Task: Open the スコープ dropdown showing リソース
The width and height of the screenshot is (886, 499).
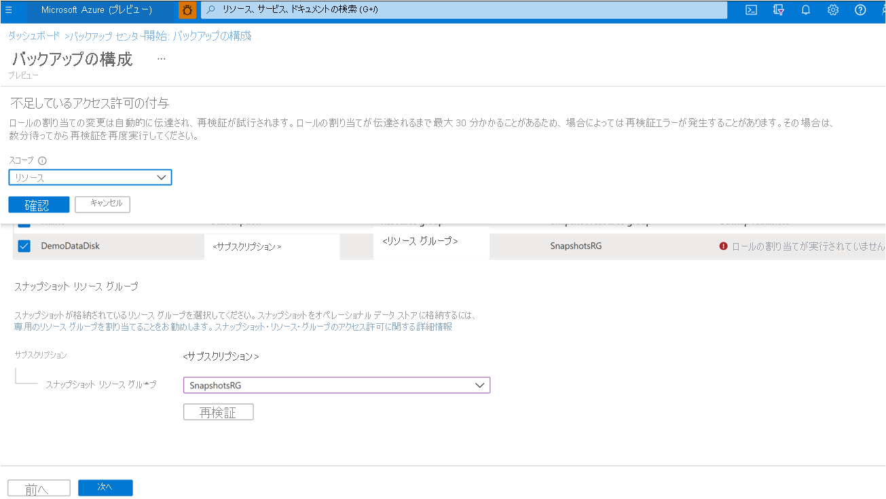Action: (90, 177)
